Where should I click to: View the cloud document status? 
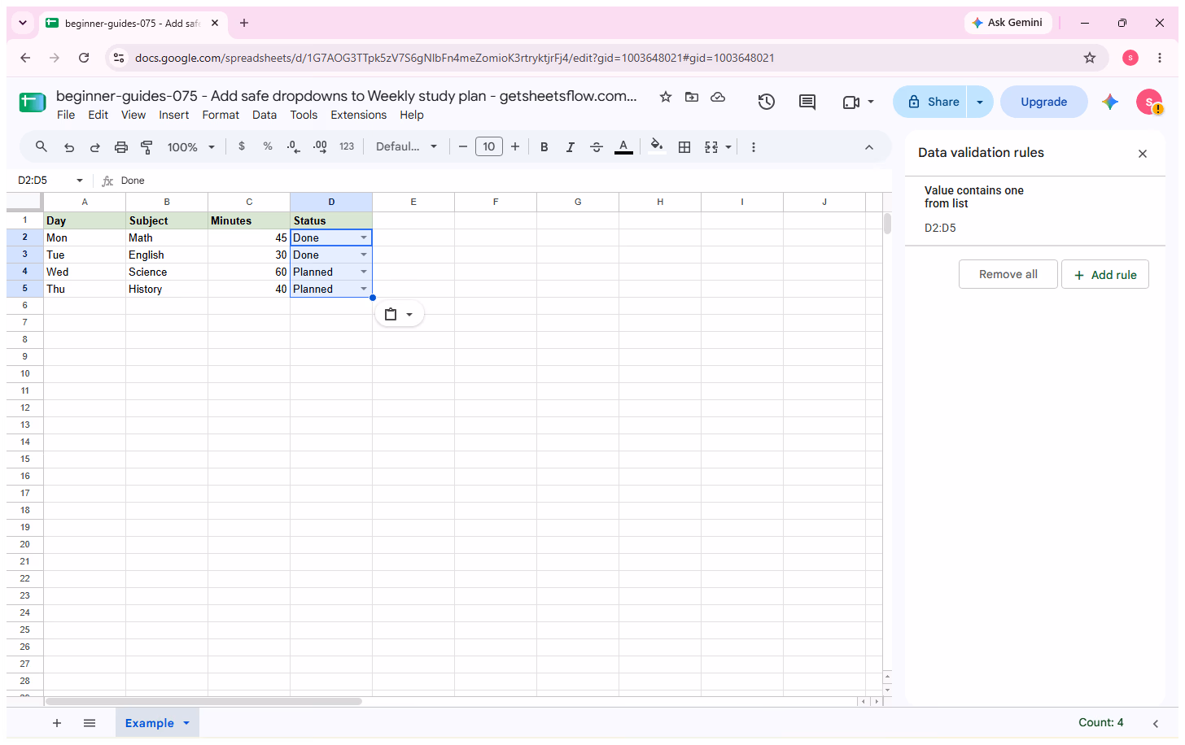click(x=718, y=97)
